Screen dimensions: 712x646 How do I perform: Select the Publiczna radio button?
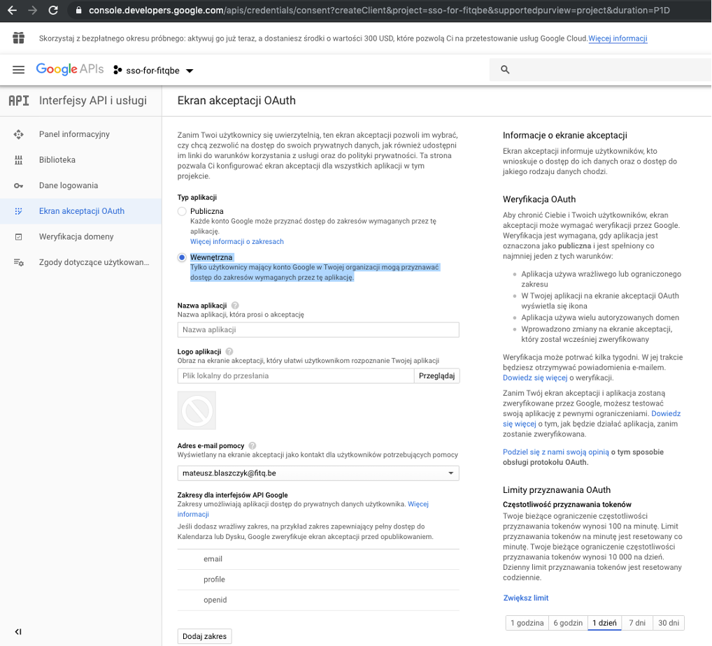point(182,211)
